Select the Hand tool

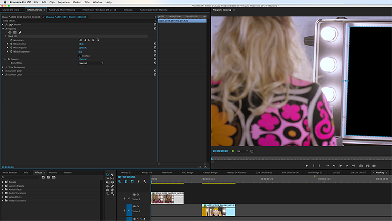pos(112,190)
